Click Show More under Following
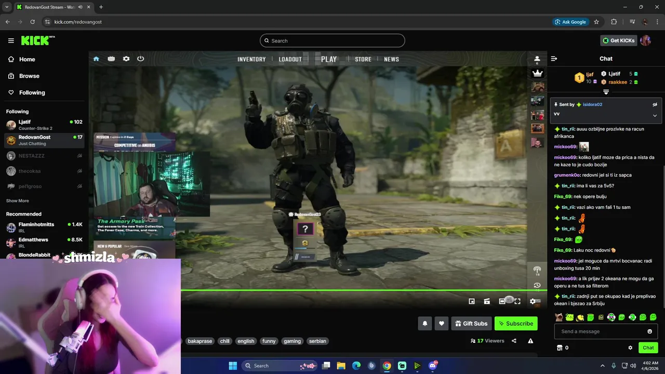Viewport: 665px width, 374px height. pyautogui.click(x=18, y=201)
